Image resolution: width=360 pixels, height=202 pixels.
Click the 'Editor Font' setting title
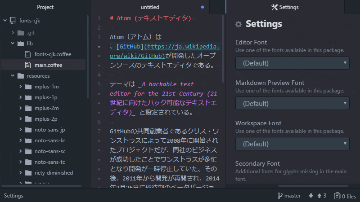coord(251,42)
